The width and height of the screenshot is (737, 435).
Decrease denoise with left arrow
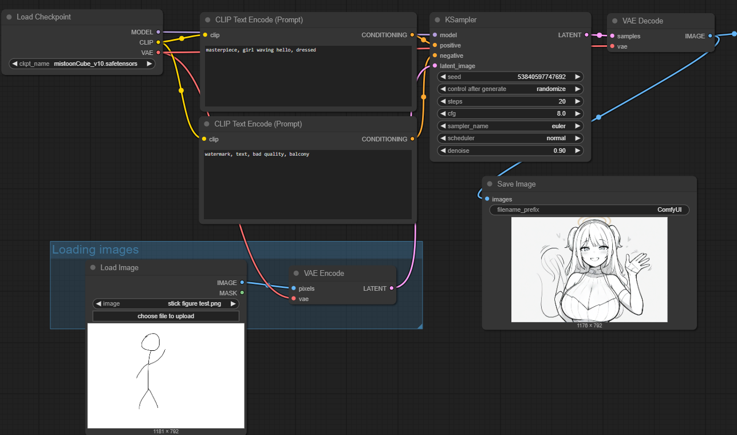click(443, 151)
